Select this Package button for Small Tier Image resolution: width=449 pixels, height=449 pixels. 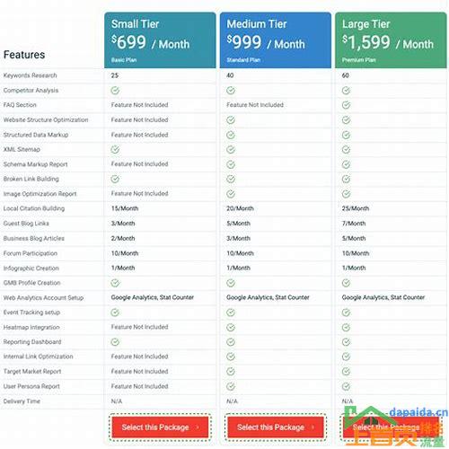pos(160,427)
